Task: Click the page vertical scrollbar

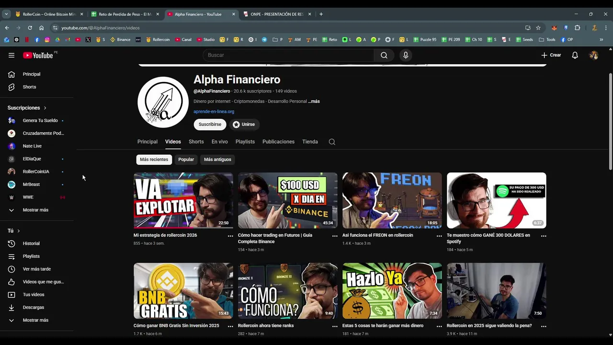Action: coord(610,121)
